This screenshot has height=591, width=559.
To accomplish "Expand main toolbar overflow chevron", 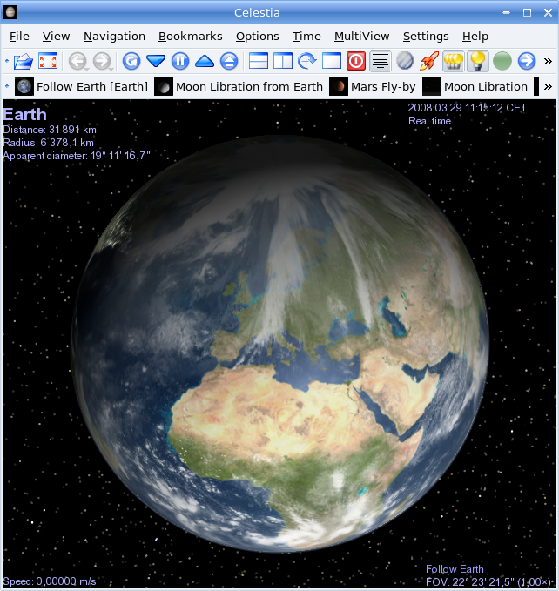I will click(548, 61).
